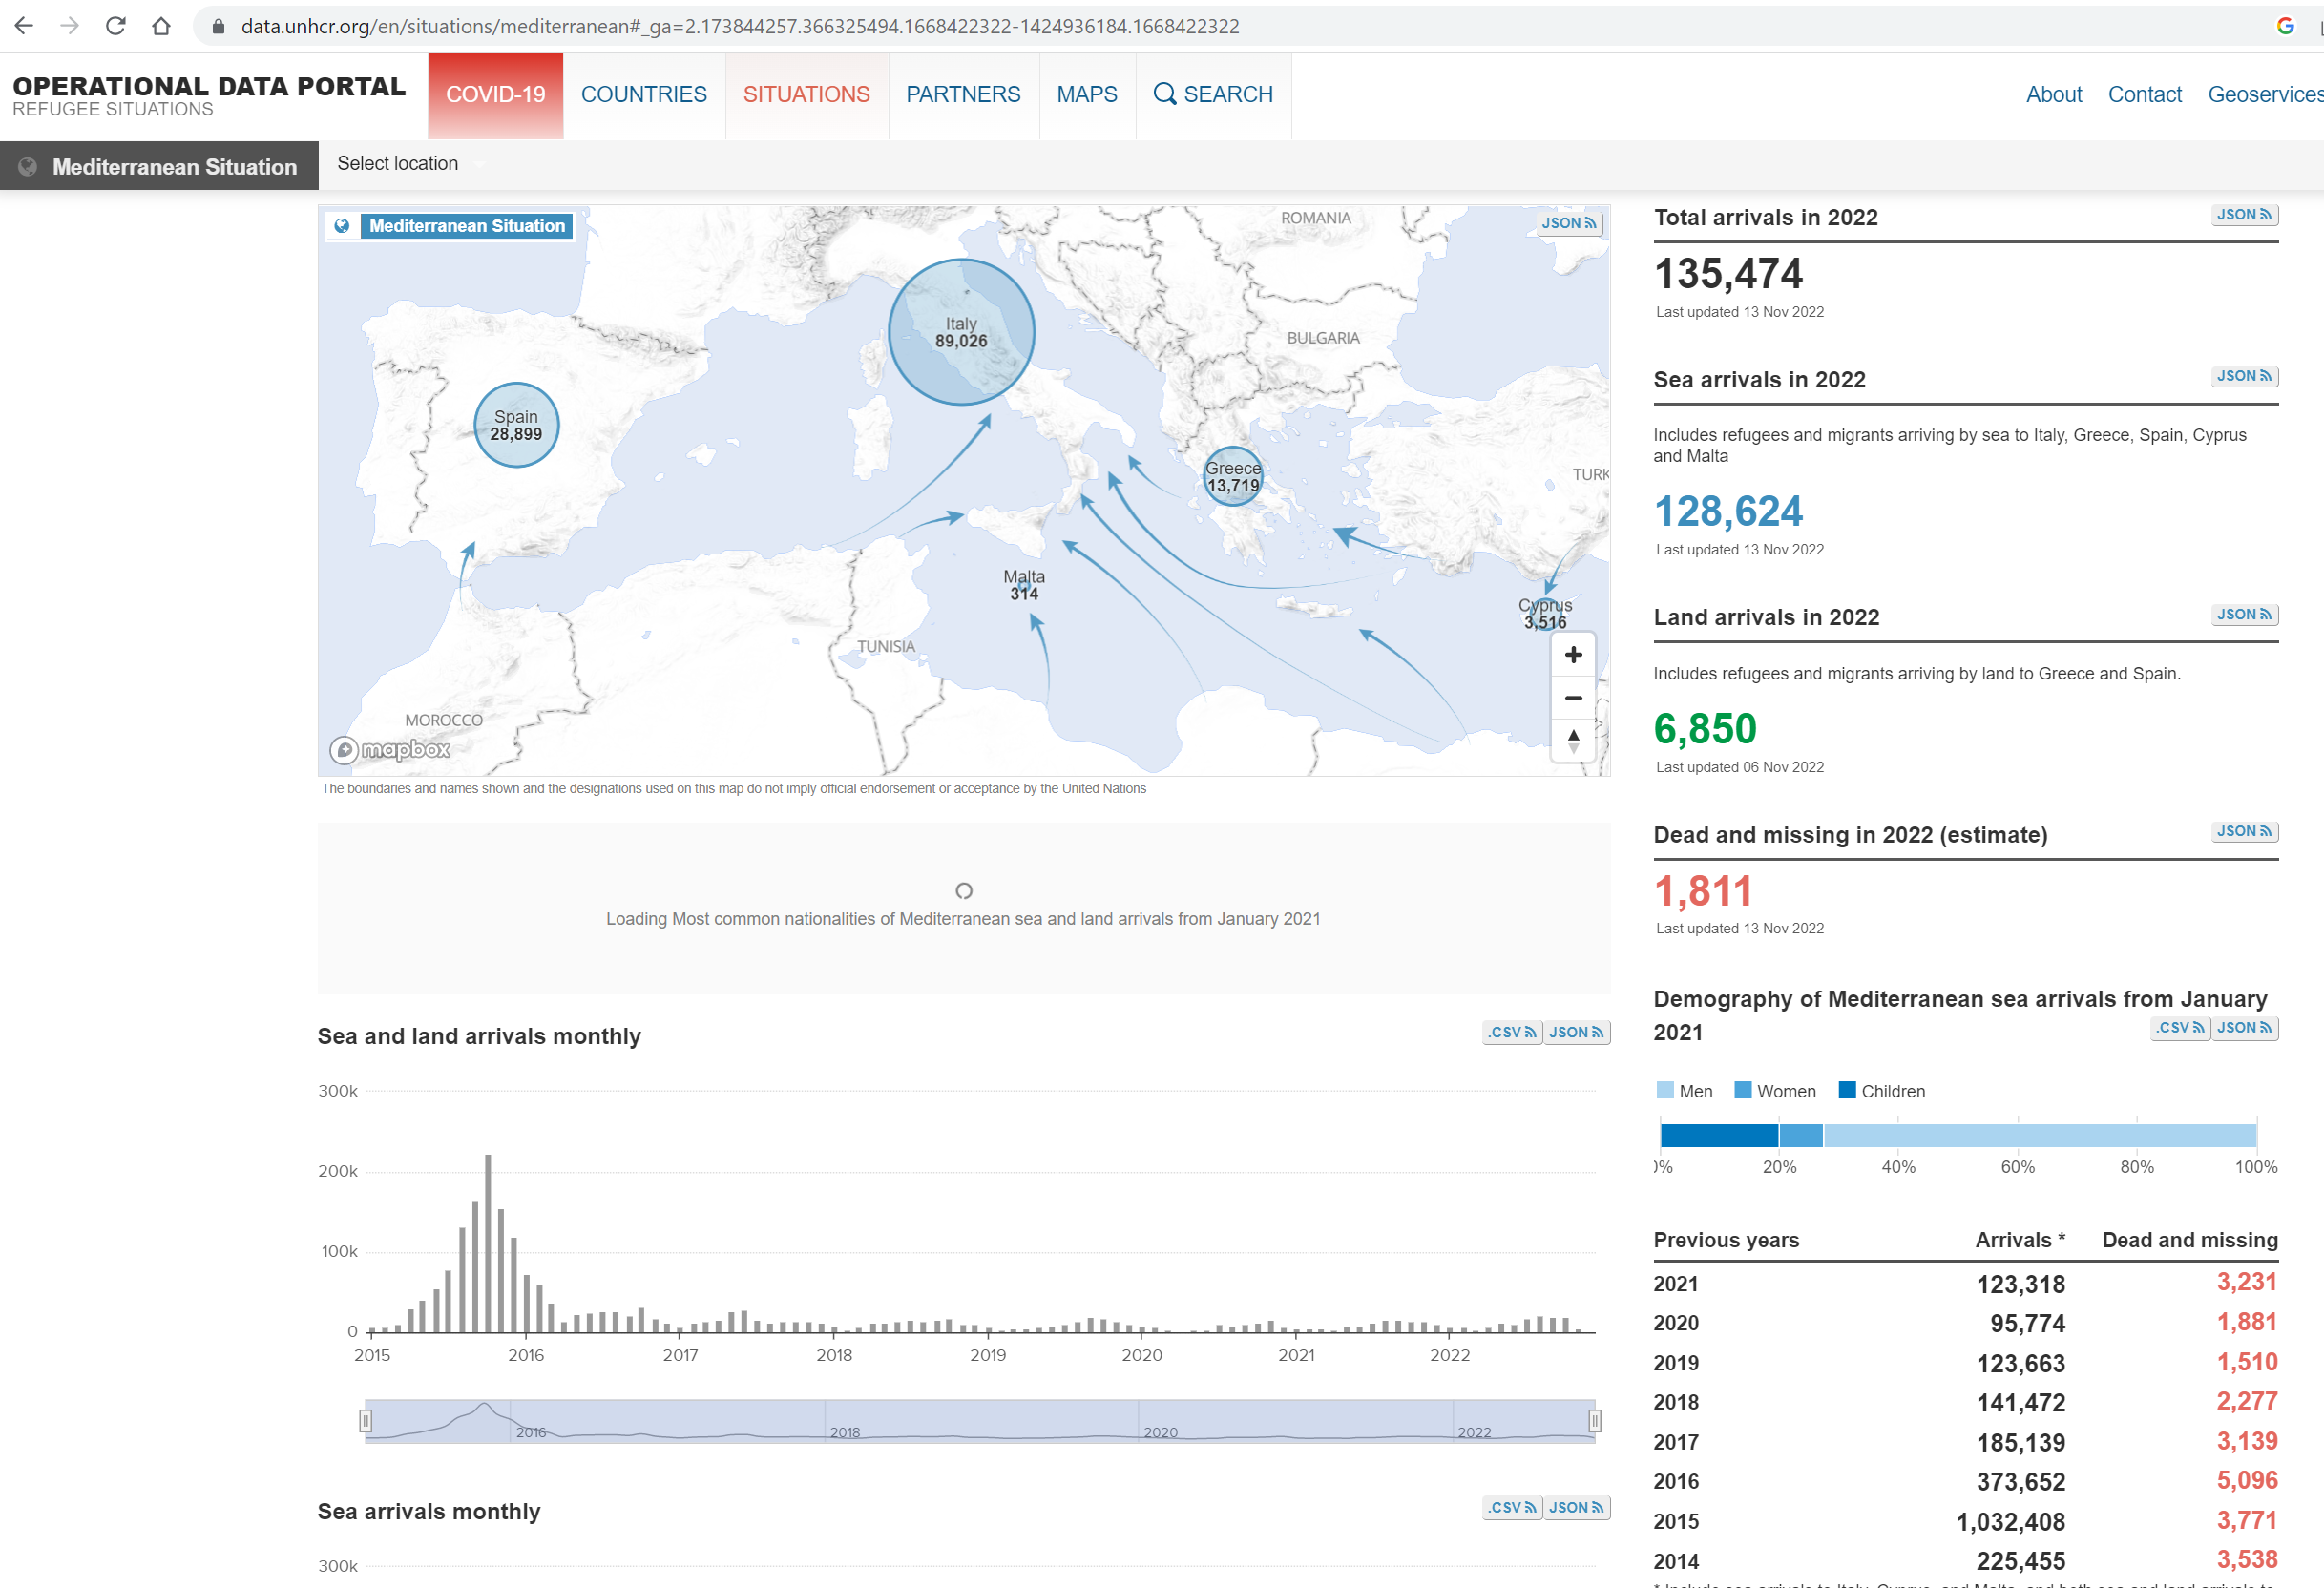Open Total arrivals in 2022 JSON
This screenshot has width=2324, height=1588.
(x=2244, y=215)
